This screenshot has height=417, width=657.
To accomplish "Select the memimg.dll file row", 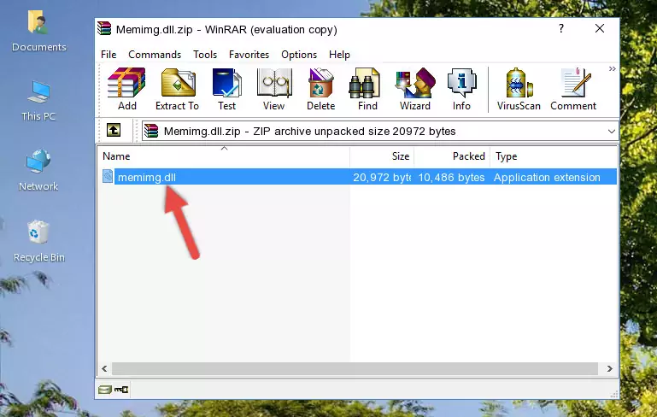I will (x=359, y=177).
